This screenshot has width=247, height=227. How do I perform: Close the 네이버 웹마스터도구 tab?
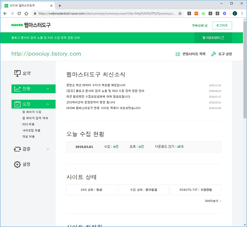(x=51, y=6)
